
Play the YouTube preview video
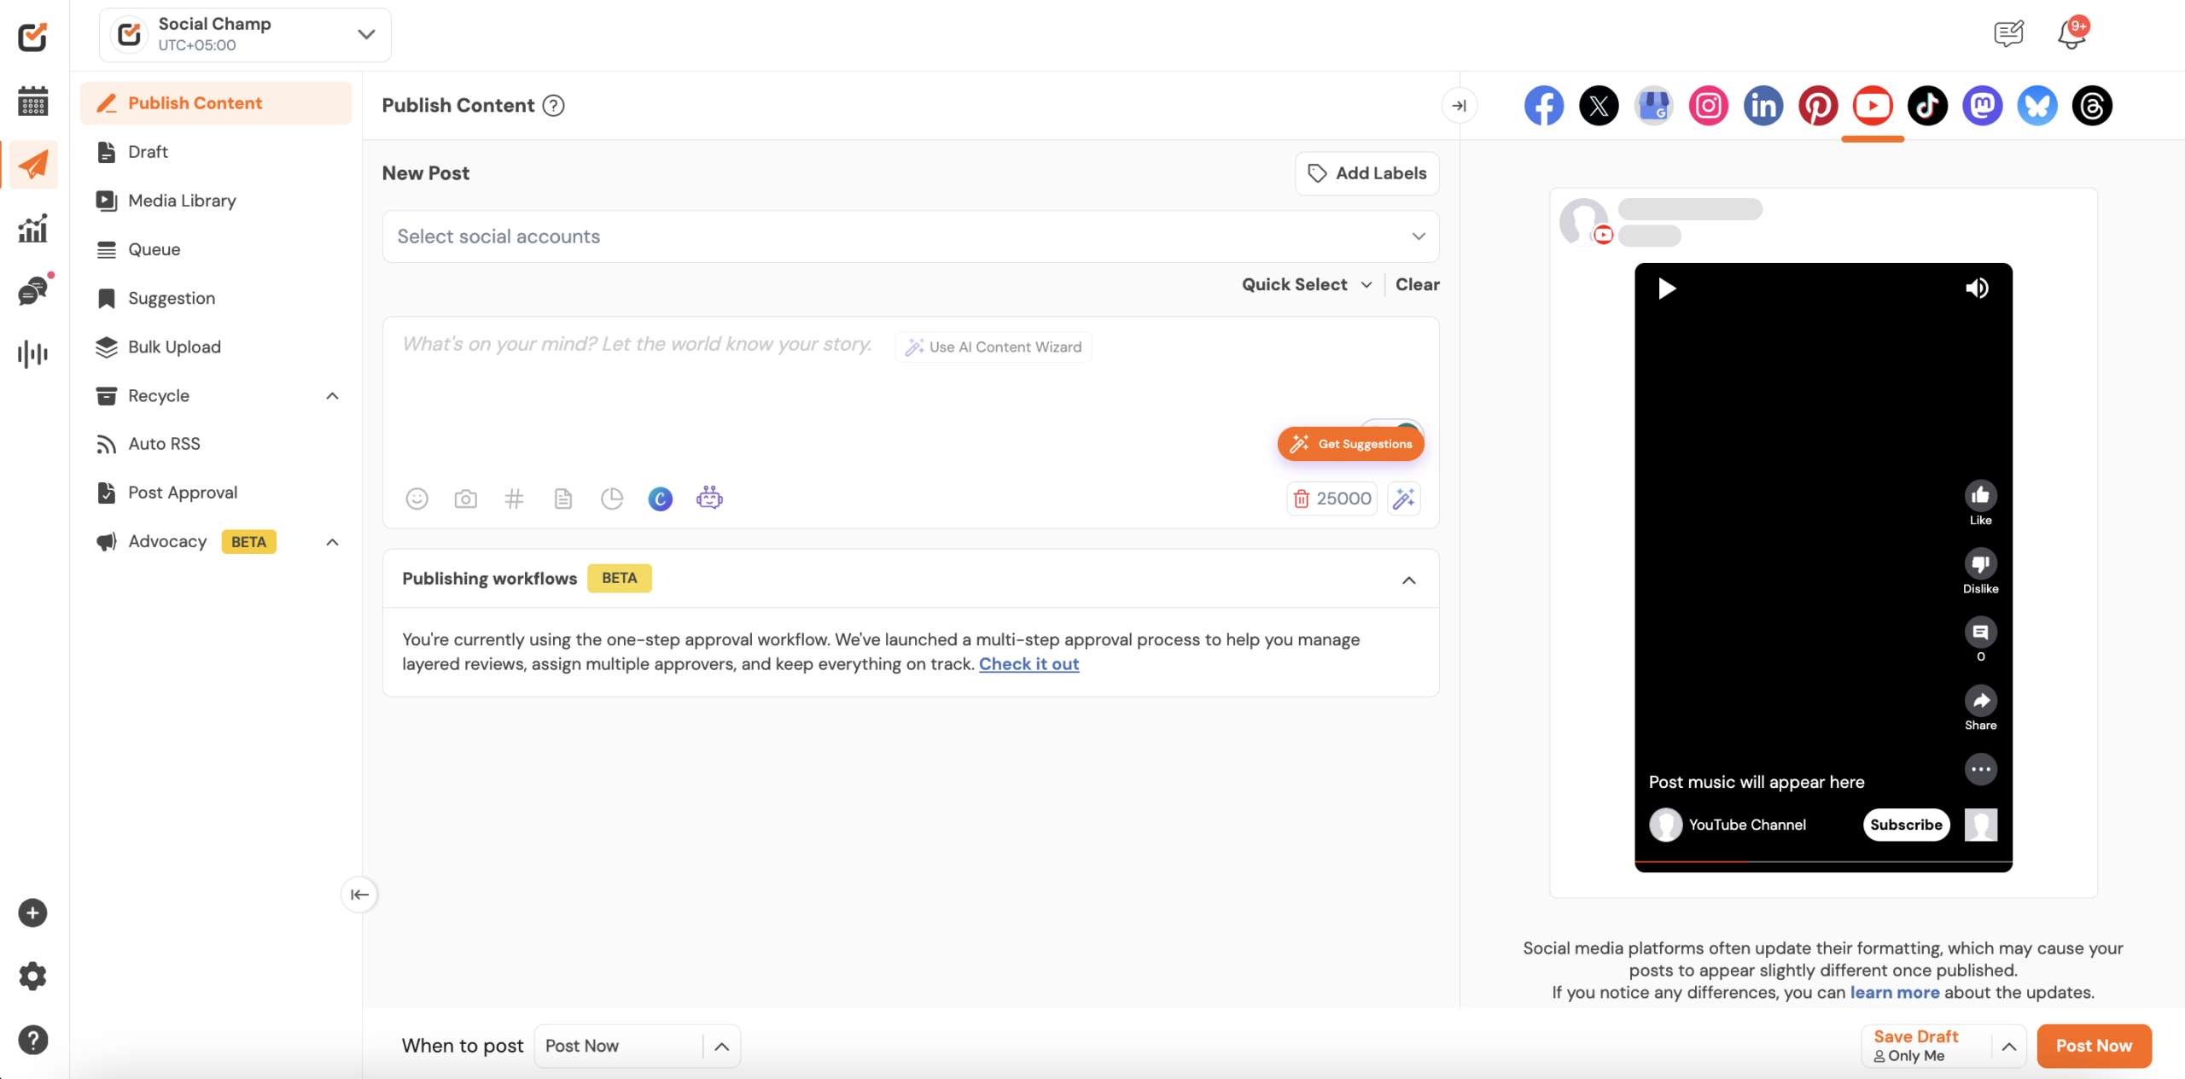pyautogui.click(x=1667, y=289)
